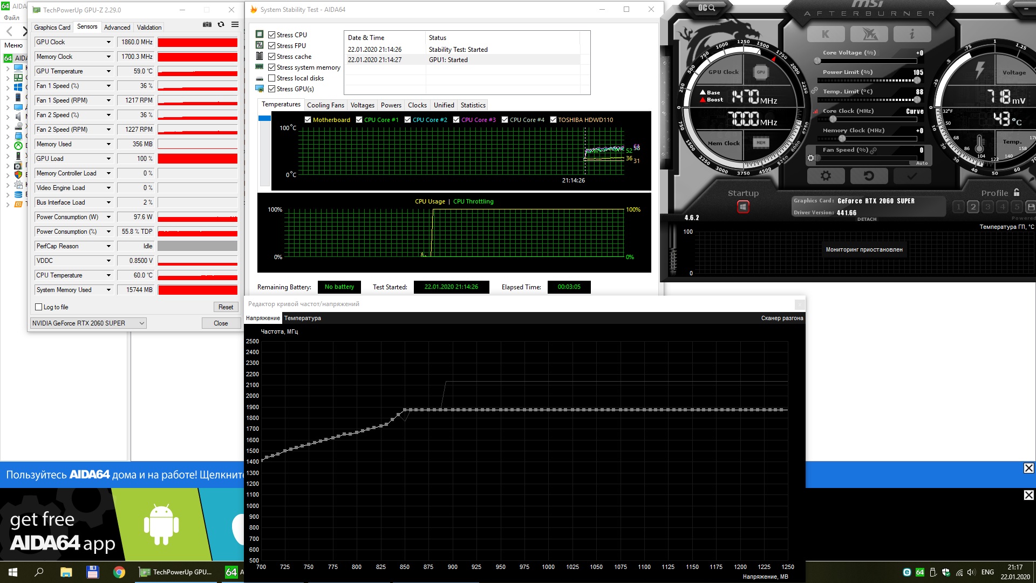Enable Log to file checkbox
This screenshot has height=583, width=1036.
tap(39, 307)
